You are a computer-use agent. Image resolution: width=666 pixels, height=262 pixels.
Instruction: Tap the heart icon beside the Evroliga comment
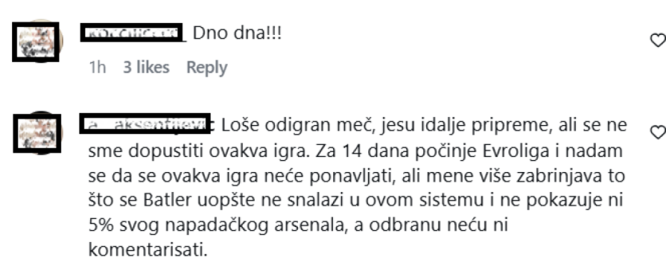[658, 133]
